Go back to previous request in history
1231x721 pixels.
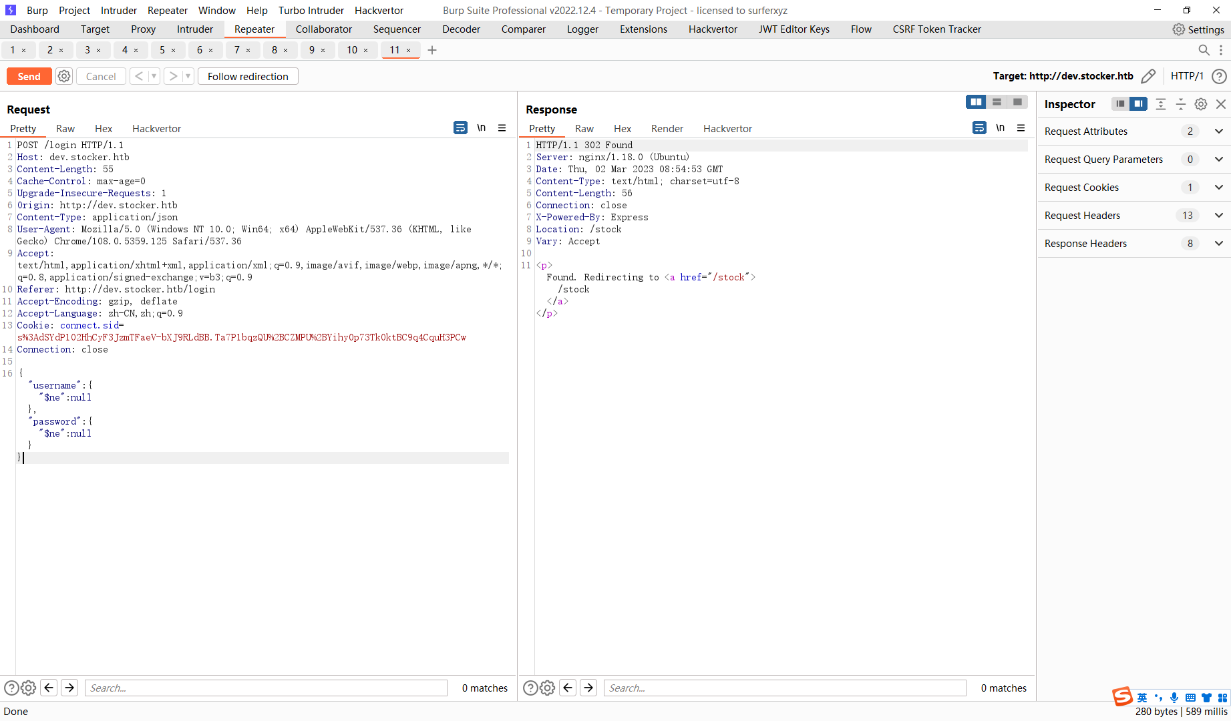138,76
